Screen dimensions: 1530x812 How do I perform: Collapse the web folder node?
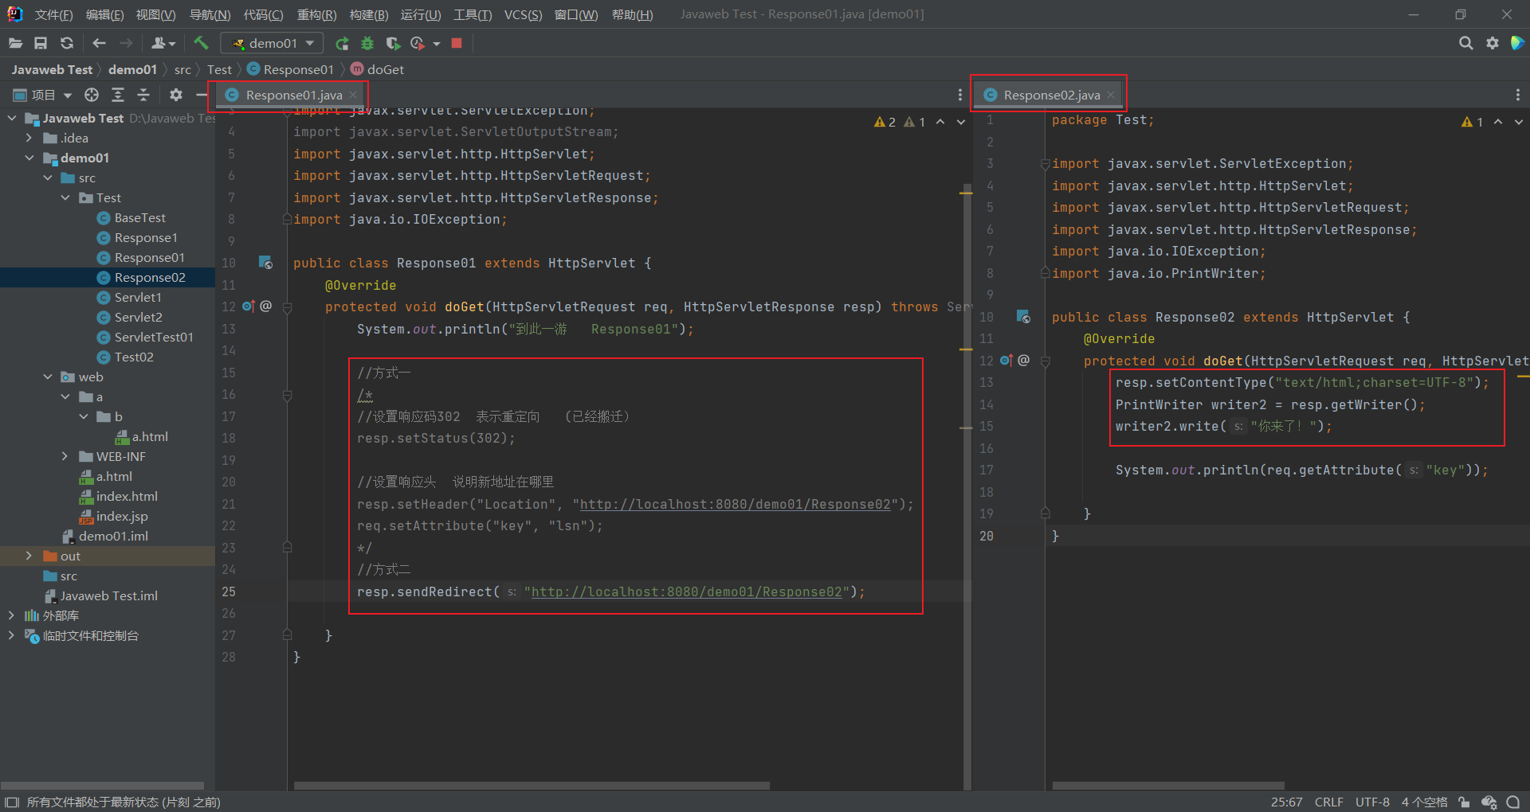pyautogui.click(x=48, y=377)
